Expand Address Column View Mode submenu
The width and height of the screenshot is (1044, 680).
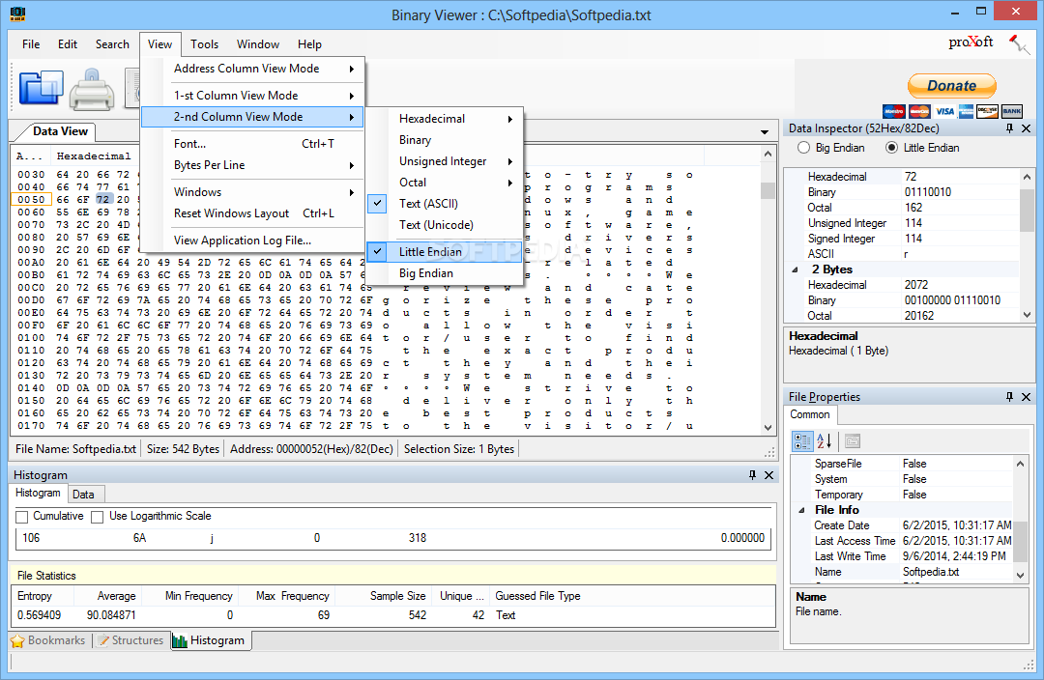[x=253, y=69]
